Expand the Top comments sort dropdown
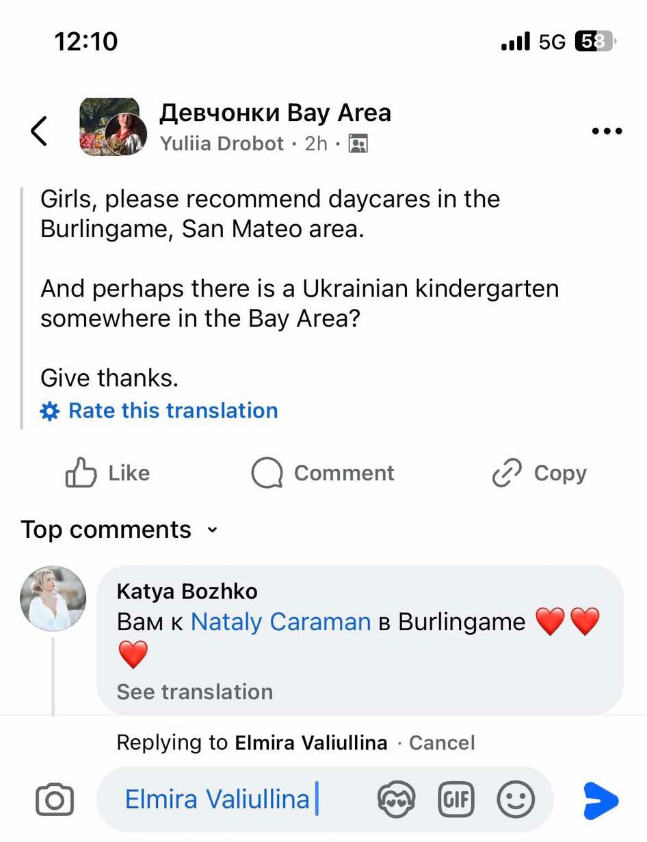The width and height of the screenshot is (647, 842). click(212, 530)
